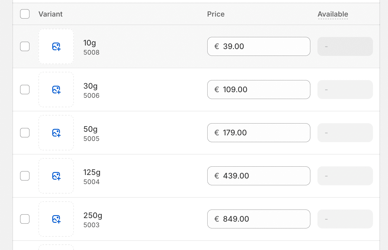Edit the 30g price of € 109.00
The image size is (388, 250).
[259, 90]
